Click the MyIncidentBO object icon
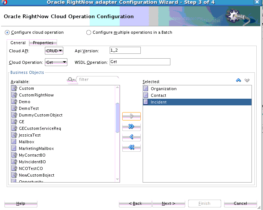The height and width of the screenshot is (210, 263). [x=14, y=162]
